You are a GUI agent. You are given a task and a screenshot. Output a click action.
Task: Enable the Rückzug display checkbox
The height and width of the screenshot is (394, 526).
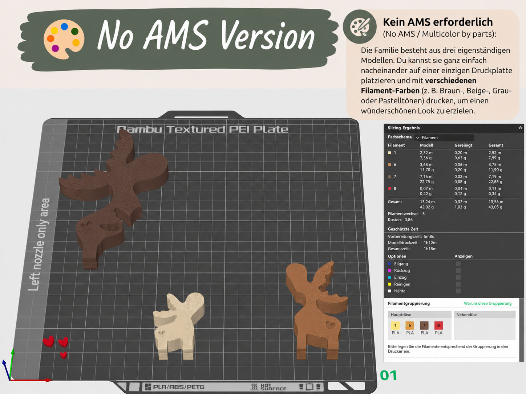click(x=458, y=271)
